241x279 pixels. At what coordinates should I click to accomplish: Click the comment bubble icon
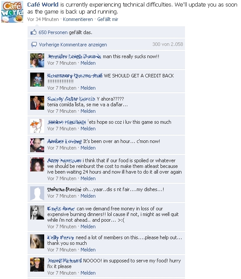click(x=34, y=45)
